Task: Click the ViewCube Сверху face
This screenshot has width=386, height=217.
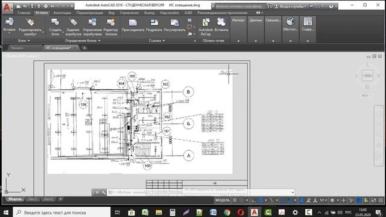Action: [x=367, y=75]
